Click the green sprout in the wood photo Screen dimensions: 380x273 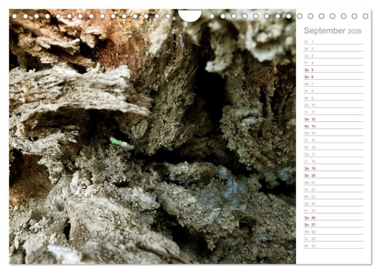coord(121,143)
